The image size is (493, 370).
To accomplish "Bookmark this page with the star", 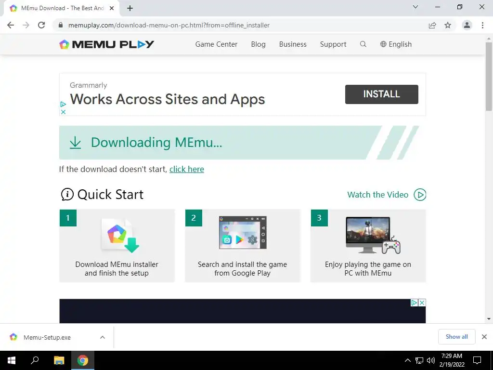I will [448, 25].
